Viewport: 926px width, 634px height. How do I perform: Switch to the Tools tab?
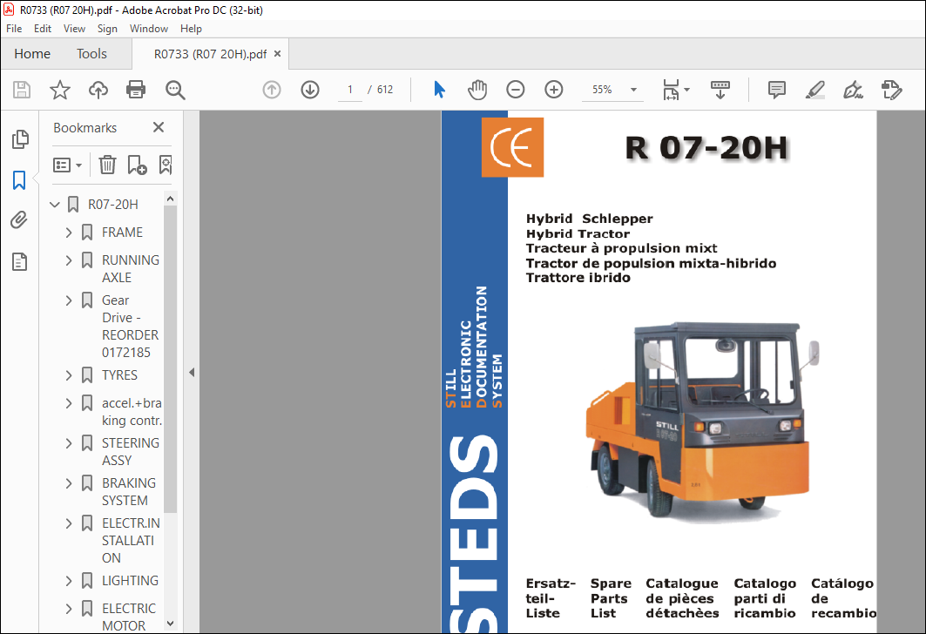(x=91, y=54)
